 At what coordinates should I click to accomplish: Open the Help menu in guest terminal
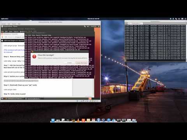point(49,35)
